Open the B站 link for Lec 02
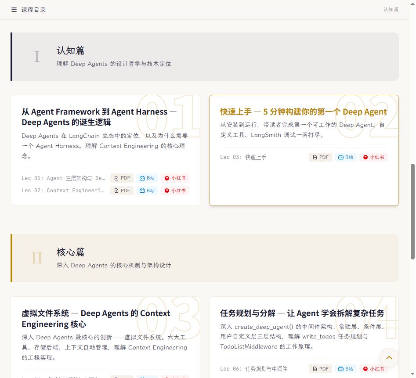The height and width of the screenshot is (378, 416). click(x=147, y=191)
